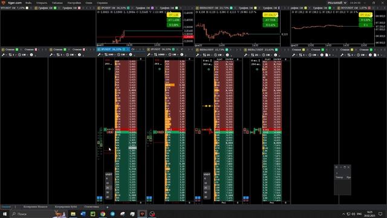The width and height of the screenshot is (387, 218).
Task: Click N 0,41% badge on BERAUSDT chart
Action: pos(270,25)
